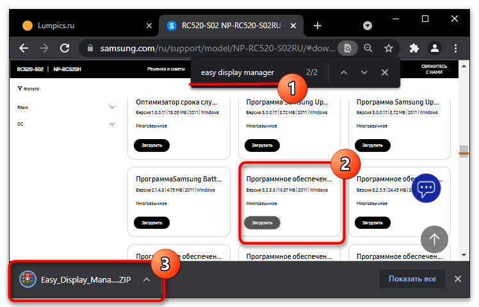Bookmark this page with the star icon

389,48
